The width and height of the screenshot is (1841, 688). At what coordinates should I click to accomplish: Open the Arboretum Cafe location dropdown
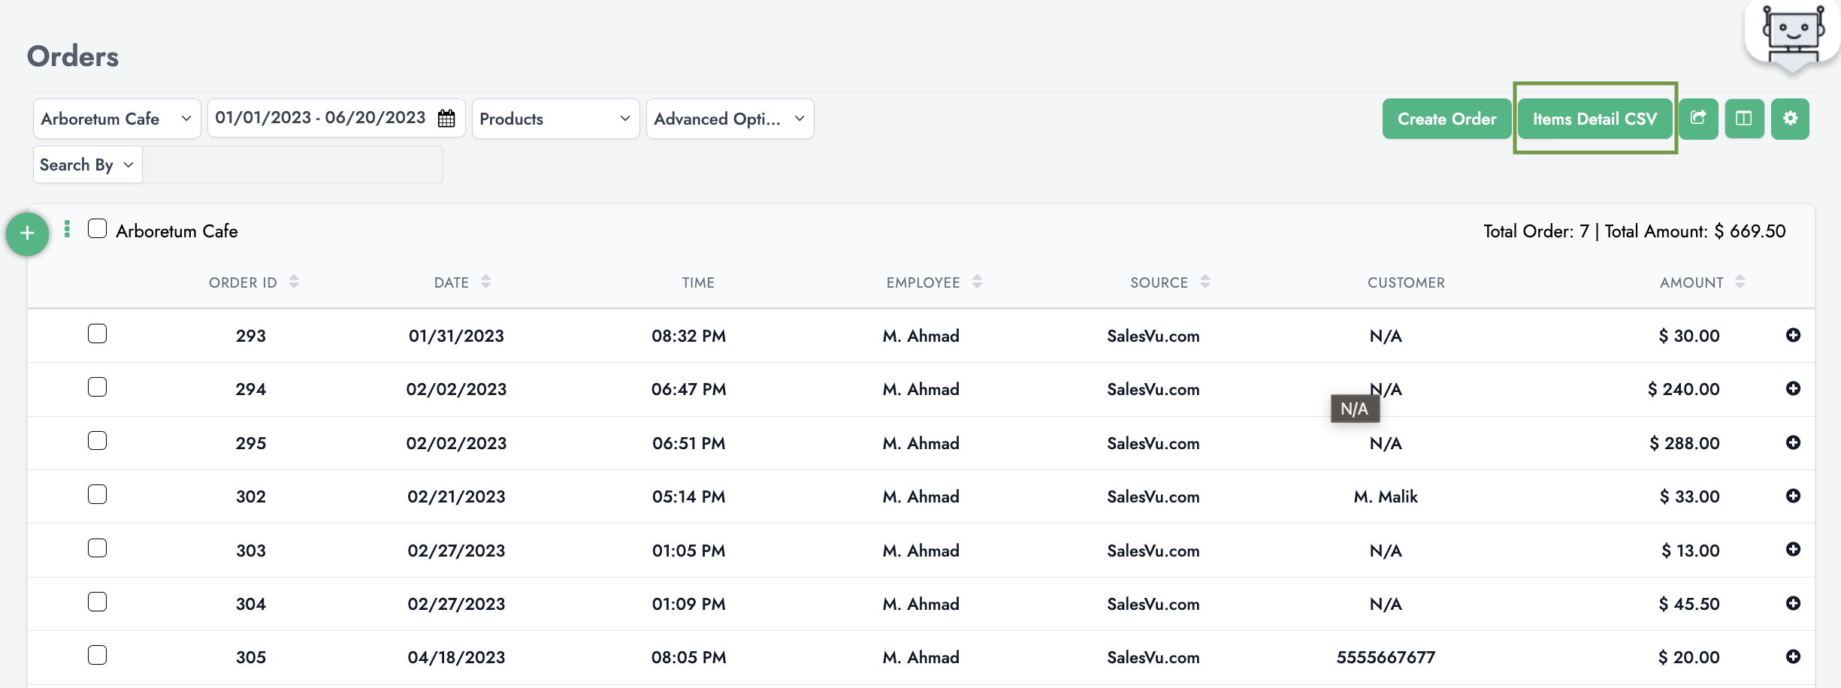point(116,119)
